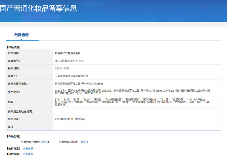Select filer name 云浮市名草源化妆品有限公司
227x162 pixels.
(72, 76)
